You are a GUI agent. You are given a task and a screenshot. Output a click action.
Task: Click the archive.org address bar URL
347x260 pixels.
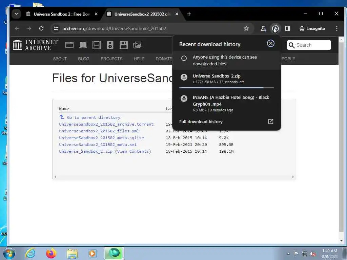point(114,28)
